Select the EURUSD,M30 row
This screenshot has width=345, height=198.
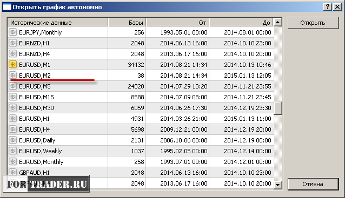[141, 107]
